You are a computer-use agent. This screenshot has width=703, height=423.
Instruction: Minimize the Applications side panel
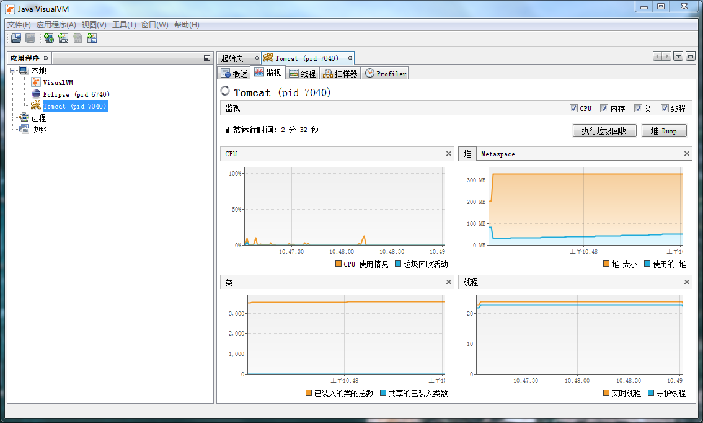point(206,58)
